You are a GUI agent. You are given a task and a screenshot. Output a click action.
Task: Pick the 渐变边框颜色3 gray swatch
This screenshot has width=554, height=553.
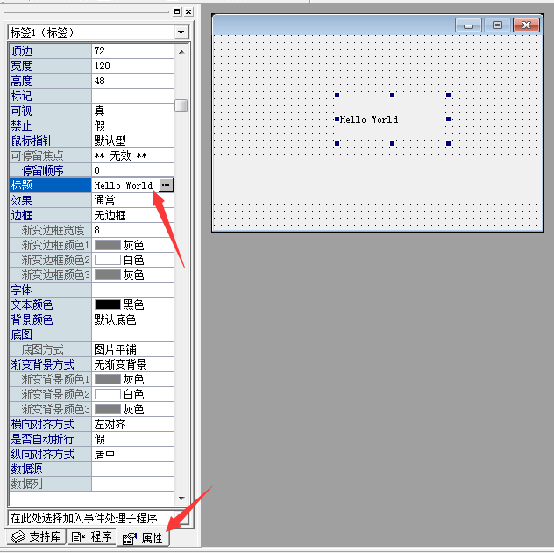108,275
